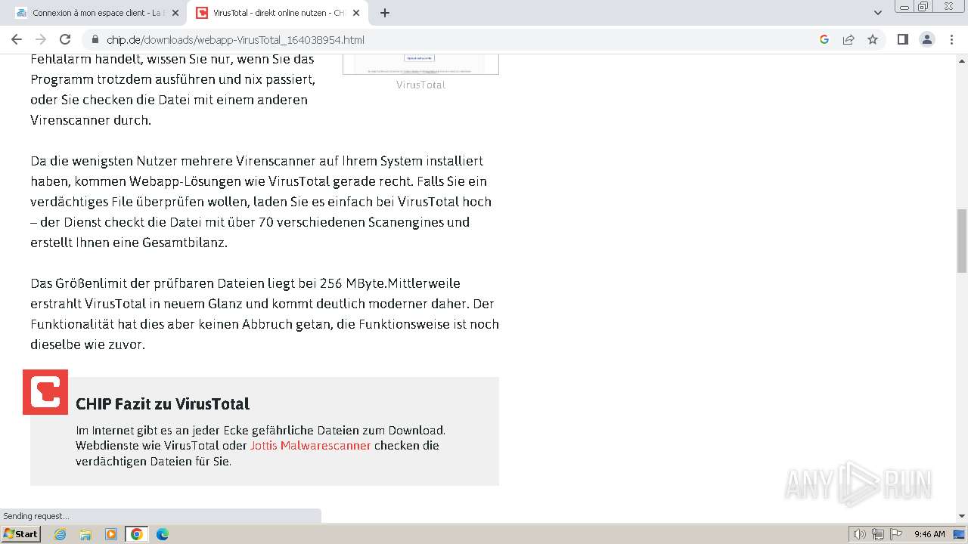Click the VirusTotal caption under thumbnail

coord(420,85)
